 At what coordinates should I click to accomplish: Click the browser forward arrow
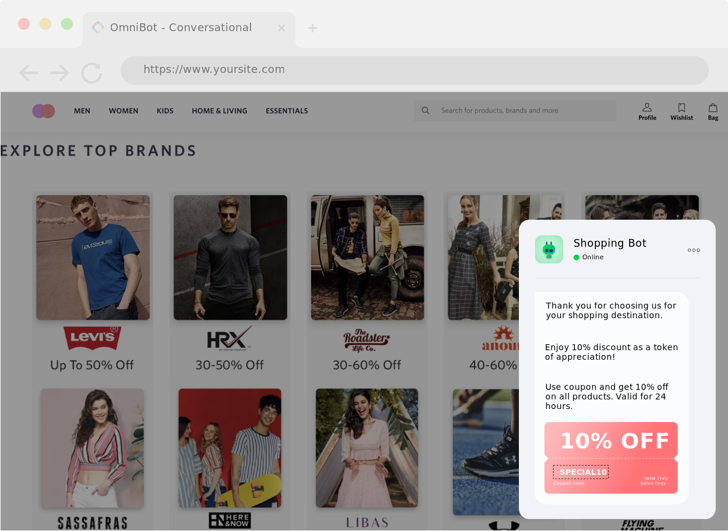click(x=60, y=73)
